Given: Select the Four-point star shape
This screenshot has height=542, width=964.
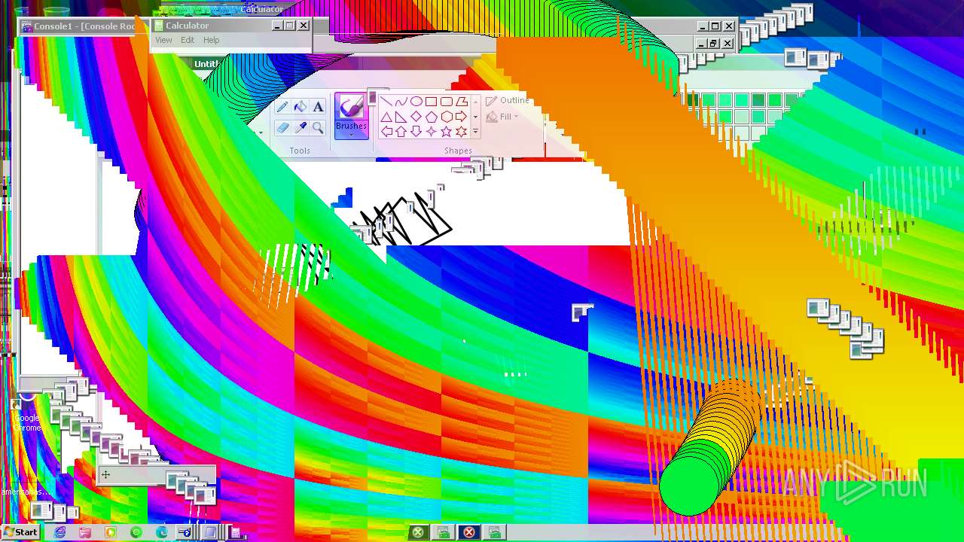Looking at the screenshot, I should pyautogui.click(x=431, y=132).
